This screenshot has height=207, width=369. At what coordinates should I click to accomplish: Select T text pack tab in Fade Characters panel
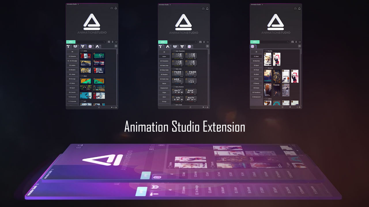[x=161, y=46]
